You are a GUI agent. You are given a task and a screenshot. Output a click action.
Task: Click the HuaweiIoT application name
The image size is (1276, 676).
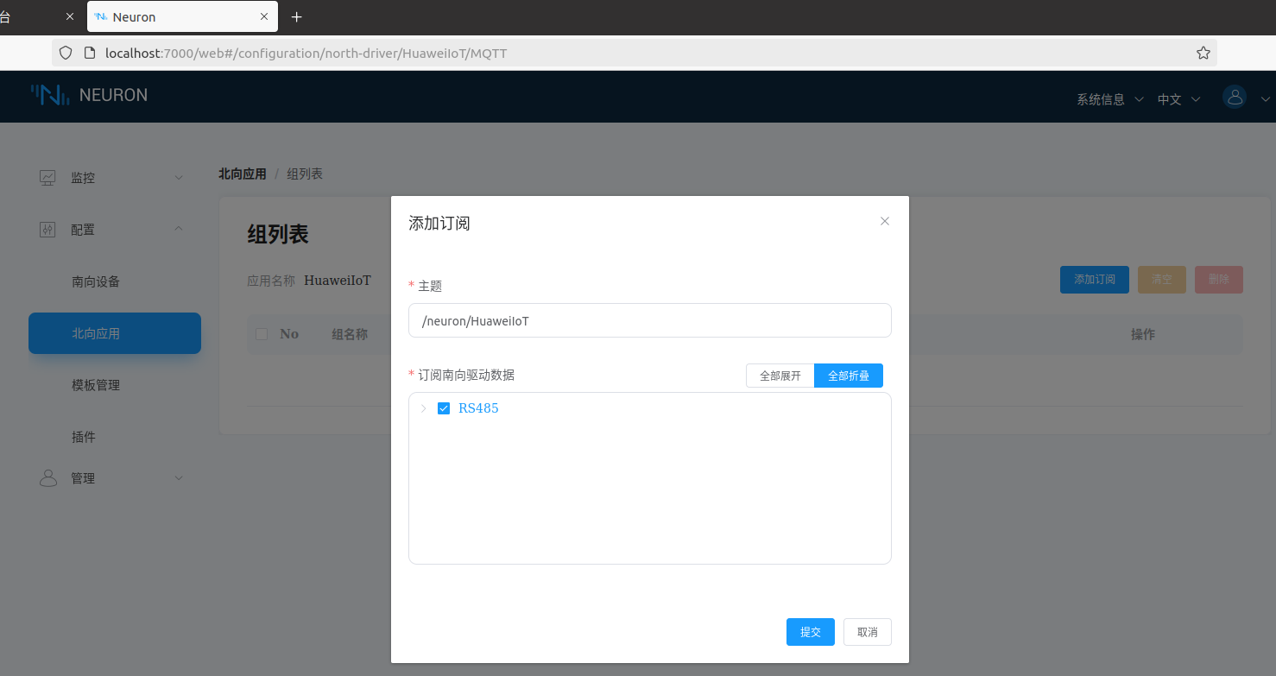click(x=338, y=281)
